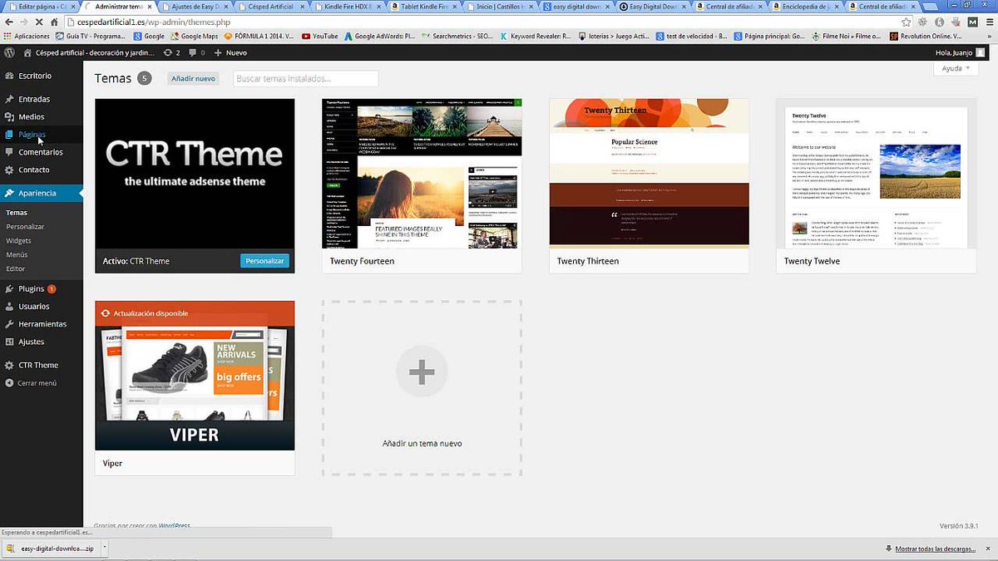Switch to the Kindle Fire HDX tab
The image size is (998, 561).
click(348, 6)
